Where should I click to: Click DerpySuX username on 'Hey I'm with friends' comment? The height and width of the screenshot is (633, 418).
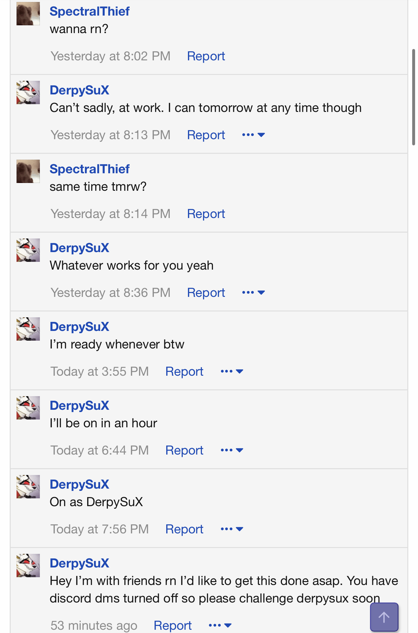pos(79,563)
